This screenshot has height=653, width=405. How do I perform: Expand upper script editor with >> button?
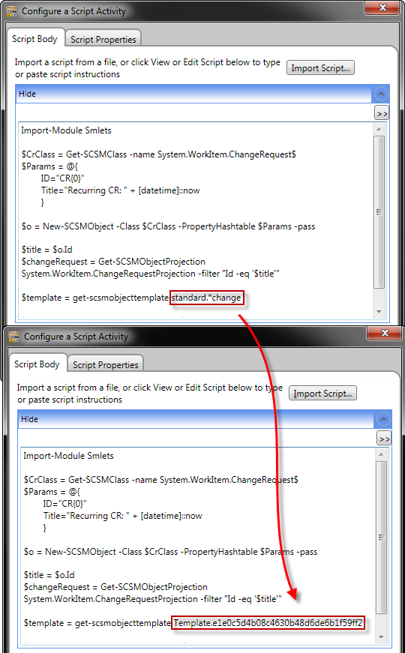coord(382,113)
